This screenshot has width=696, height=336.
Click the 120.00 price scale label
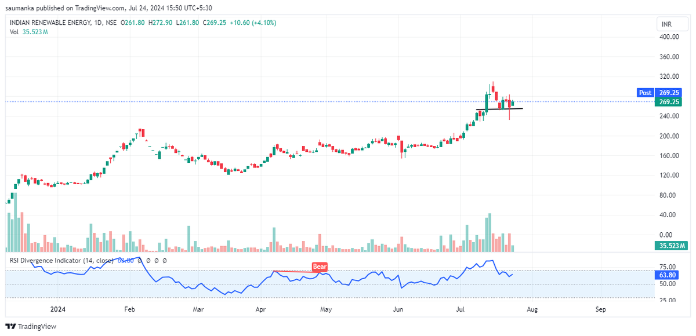coord(669,175)
